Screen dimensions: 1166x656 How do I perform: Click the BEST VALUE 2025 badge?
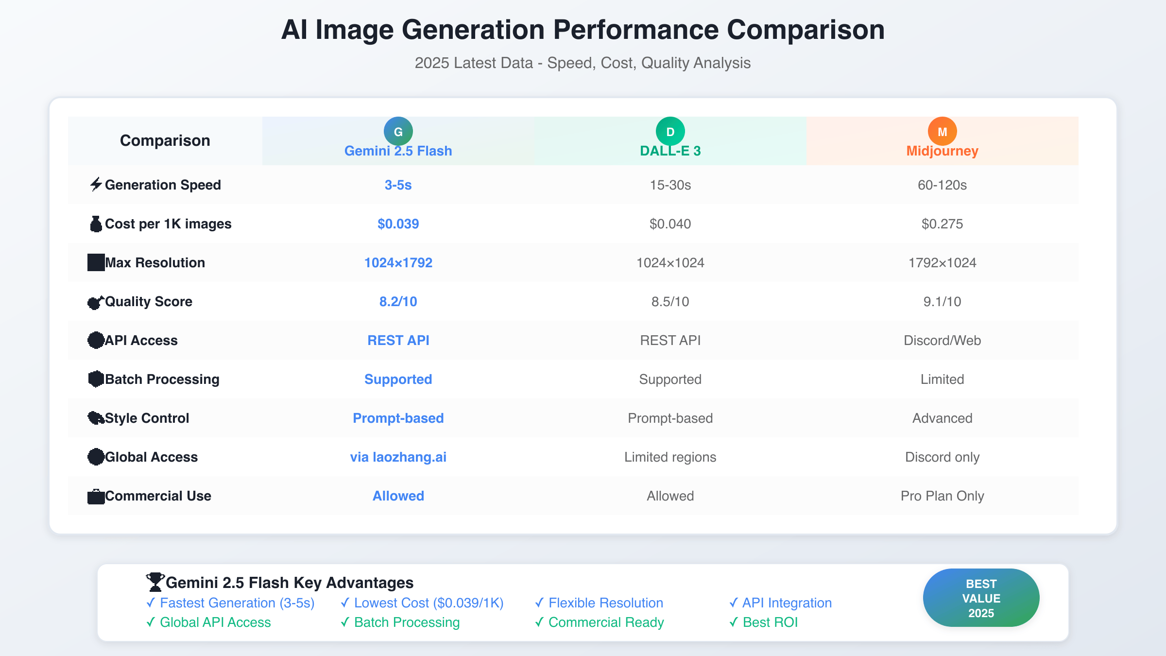pos(981,598)
